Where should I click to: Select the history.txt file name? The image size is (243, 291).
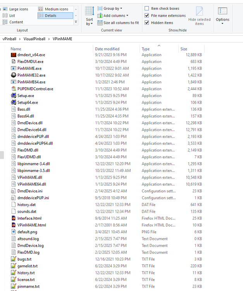click(x=26, y=273)
